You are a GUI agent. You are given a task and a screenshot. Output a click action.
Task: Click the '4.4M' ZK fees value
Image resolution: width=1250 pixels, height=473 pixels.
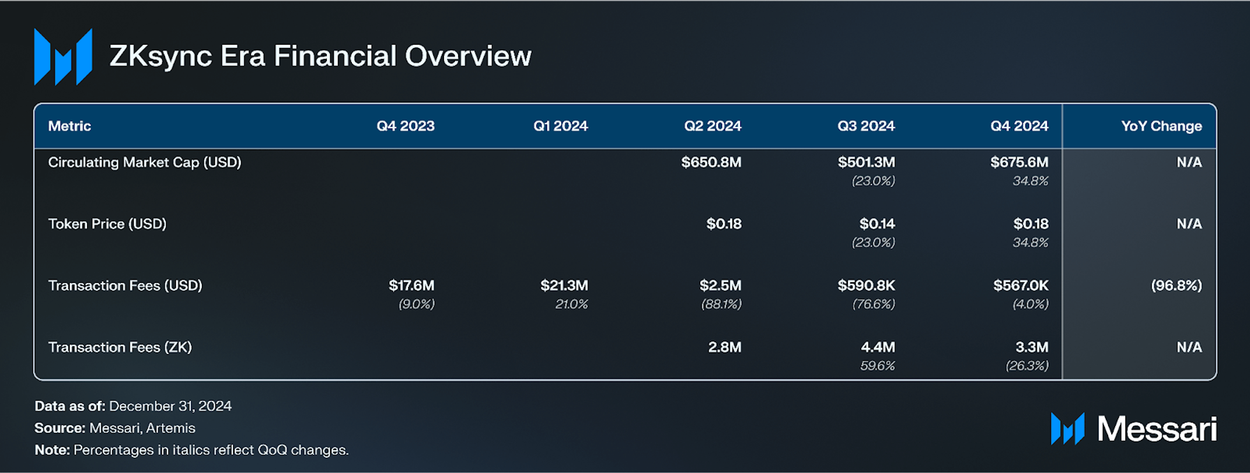(878, 348)
